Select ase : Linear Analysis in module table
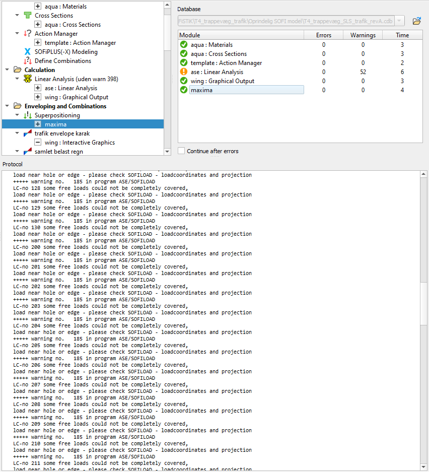The height and width of the screenshot is (472, 429). click(x=217, y=72)
